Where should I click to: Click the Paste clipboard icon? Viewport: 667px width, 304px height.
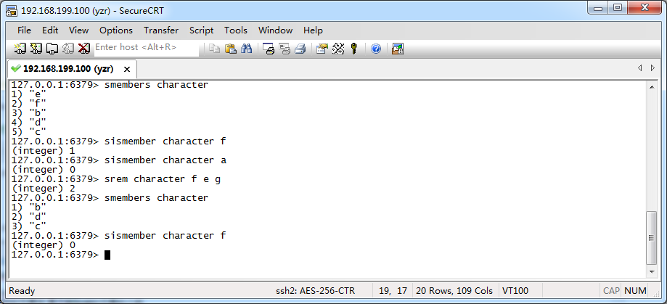click(x=231, y=49)
